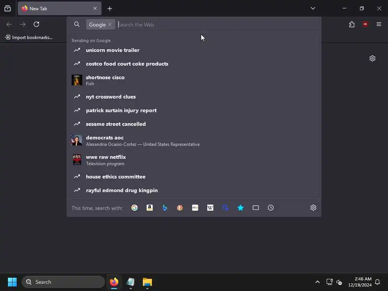
Task: Open File Explorer from the taskbar
Action: point(147,282)
